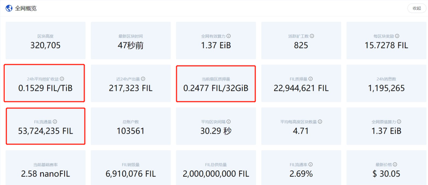
Task: Open info icon next to FIL流通量 label
Action: point(55,122)
